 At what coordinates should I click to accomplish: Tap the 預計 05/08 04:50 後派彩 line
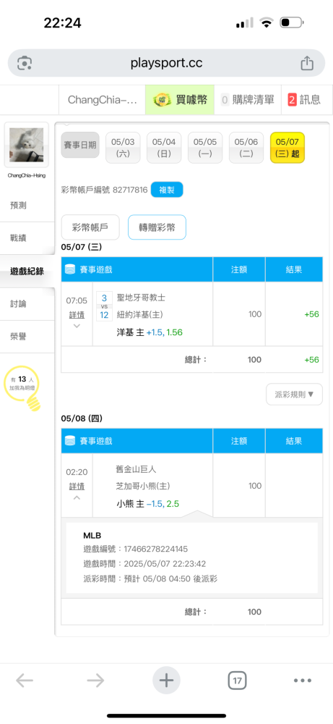[x=170, y=579]
